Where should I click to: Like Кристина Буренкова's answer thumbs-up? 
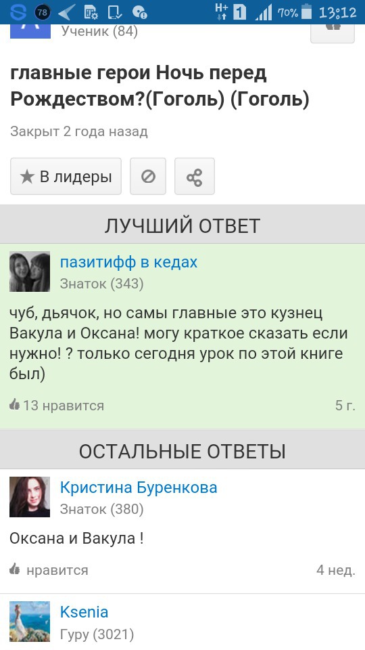[x=14, y=569]
